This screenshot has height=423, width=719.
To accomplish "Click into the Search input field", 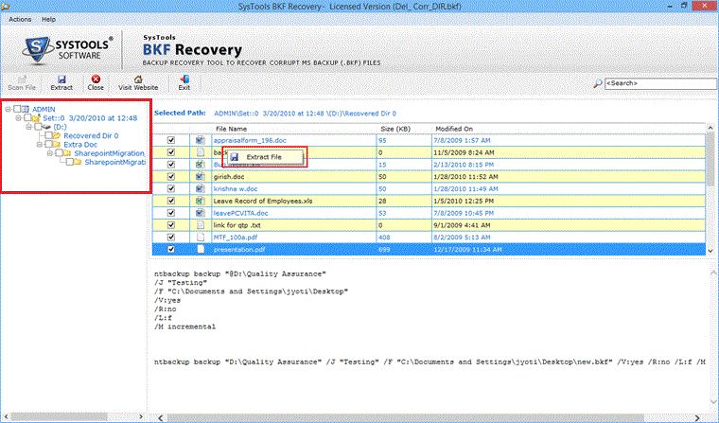I will click(660, 83).
